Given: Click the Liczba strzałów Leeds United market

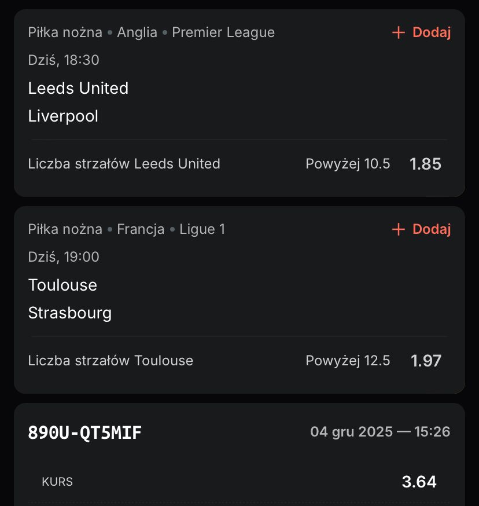Looking at the screenshot, I should click(x=124, y=164).
